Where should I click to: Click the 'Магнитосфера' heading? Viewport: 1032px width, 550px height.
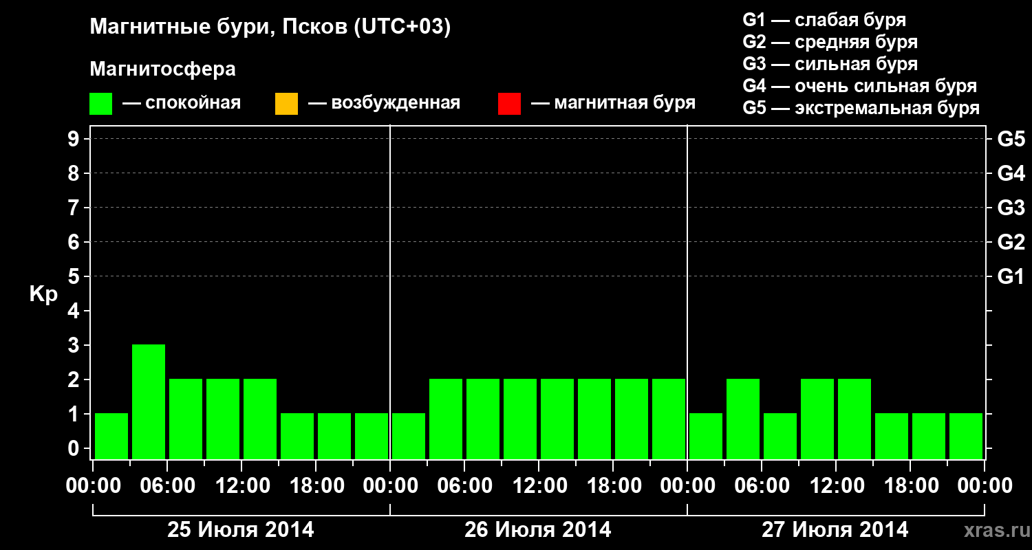point(163,69)
